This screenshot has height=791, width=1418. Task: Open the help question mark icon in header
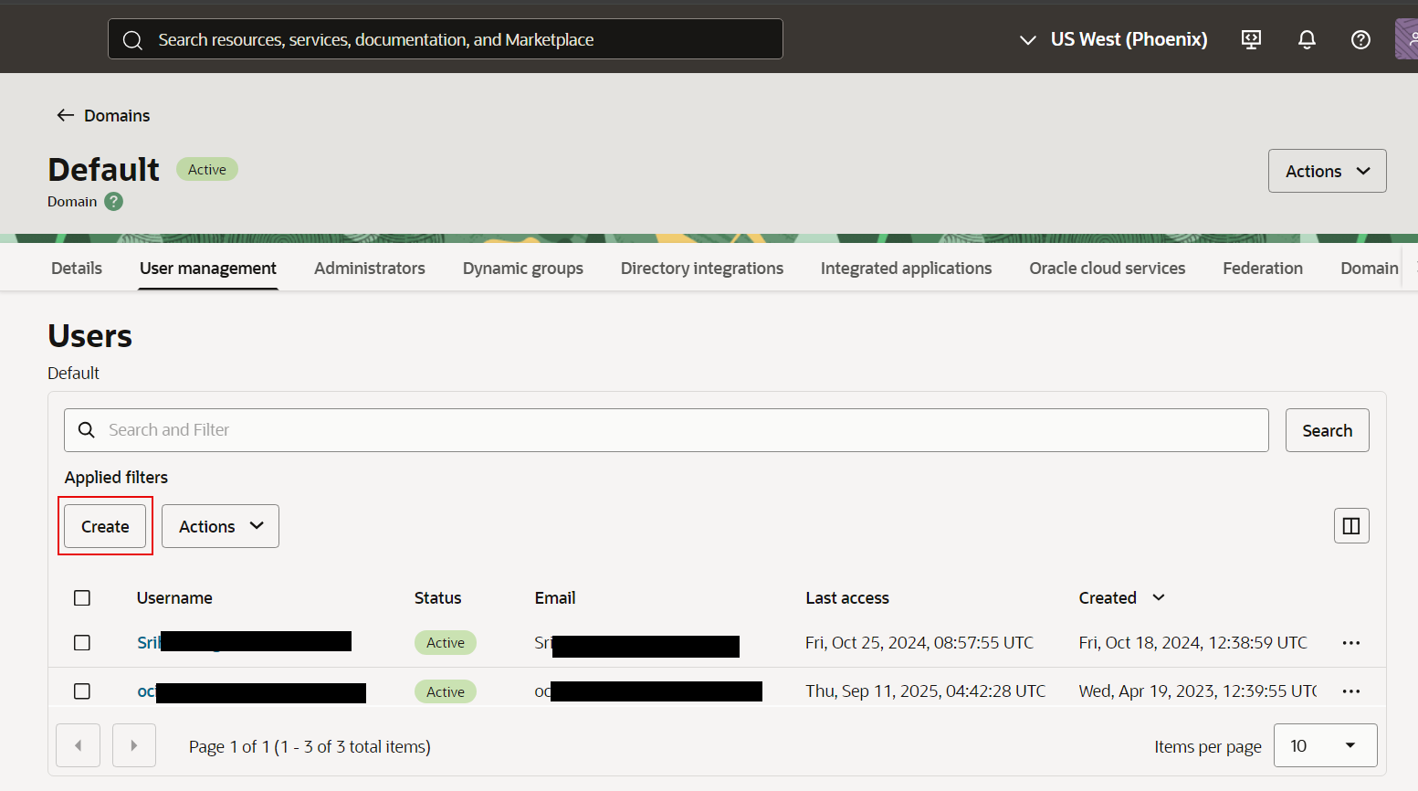click(x=1360, y=39)
